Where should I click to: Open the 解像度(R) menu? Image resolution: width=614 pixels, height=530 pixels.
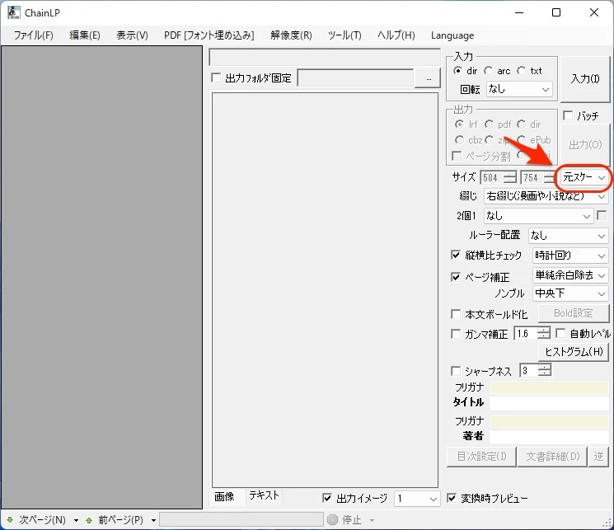pos(291,35)
